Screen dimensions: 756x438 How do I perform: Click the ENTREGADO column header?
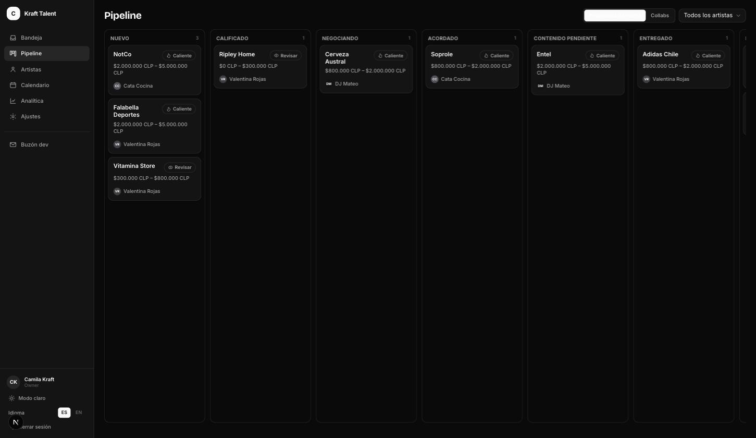point(656,39)
